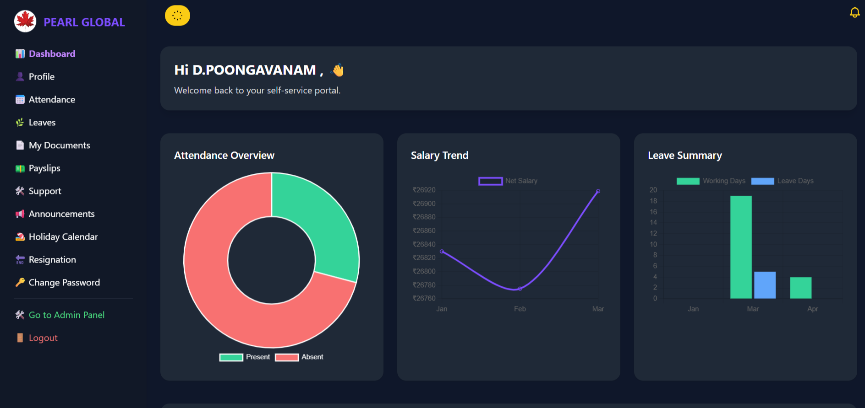865x408 pixels.
Task: Click the Attendance calendar icon
Action: (x=20, y=100)
